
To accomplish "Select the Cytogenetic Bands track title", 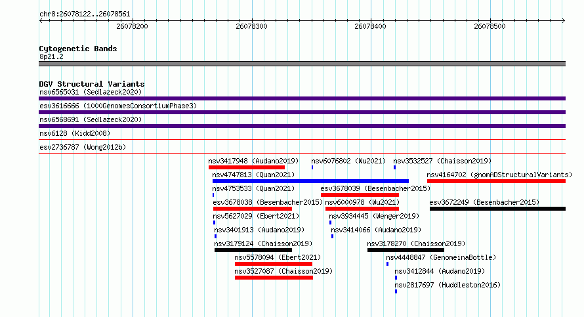I will [x=78, y=49].
